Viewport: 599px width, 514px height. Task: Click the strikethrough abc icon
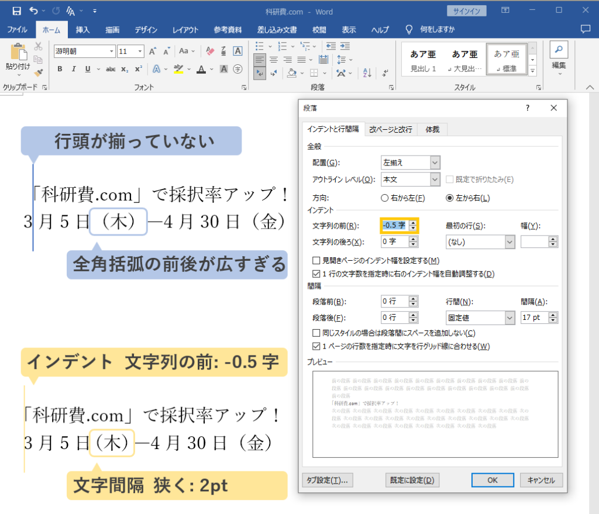pyautogui.click(x=111, y=69)
